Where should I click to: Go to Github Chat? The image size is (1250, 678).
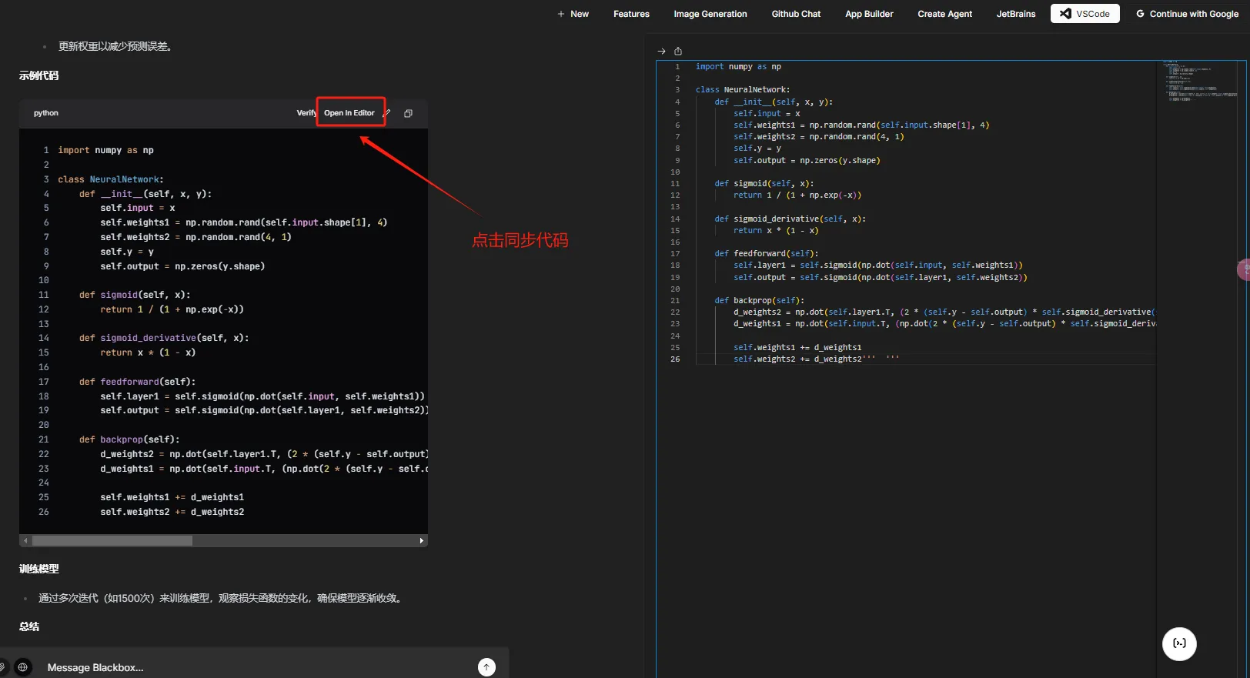point(796,14)
